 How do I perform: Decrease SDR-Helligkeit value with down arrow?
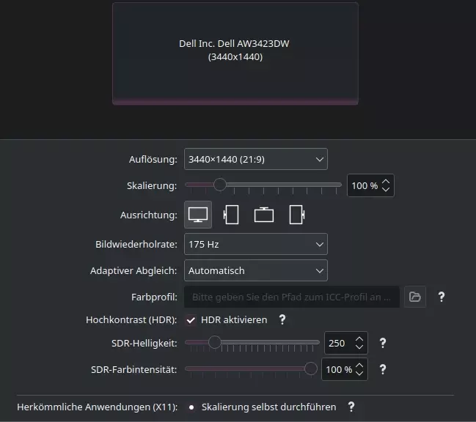(359, 347)
